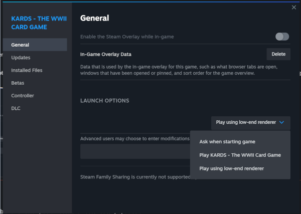301x214 pixels.
Task: Focus the advanced launch options text field
Action: 134,151
